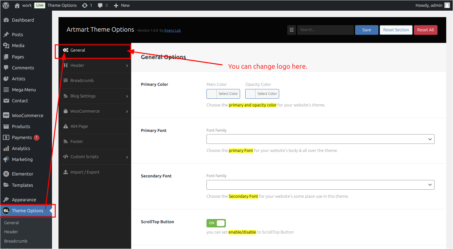Click the Mega Menu hamburger icon

point(6,90)
